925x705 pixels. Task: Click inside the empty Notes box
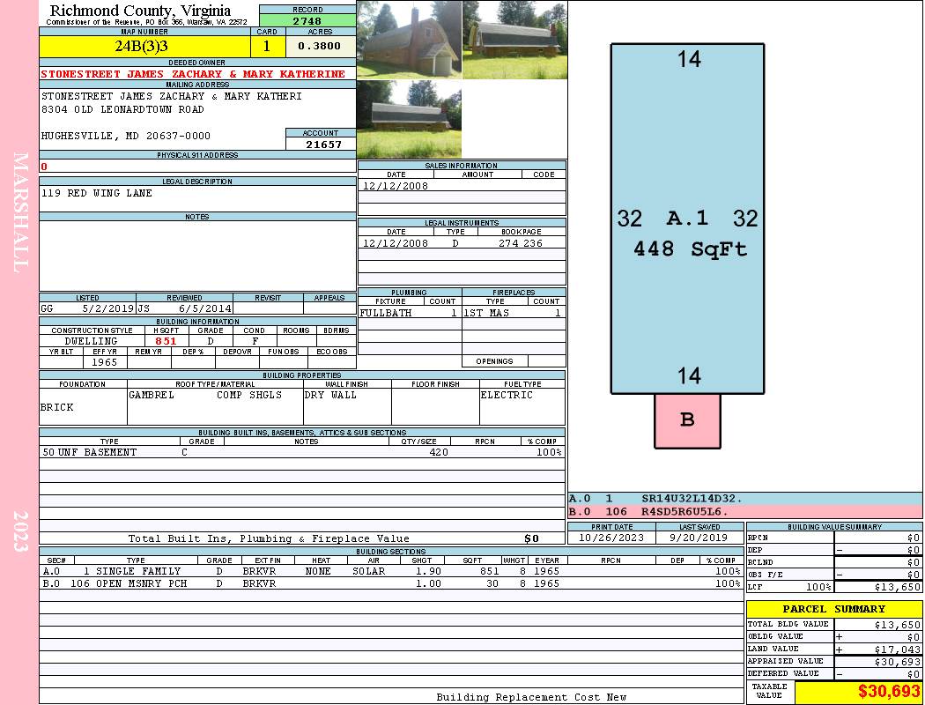[x=196, y=255]
